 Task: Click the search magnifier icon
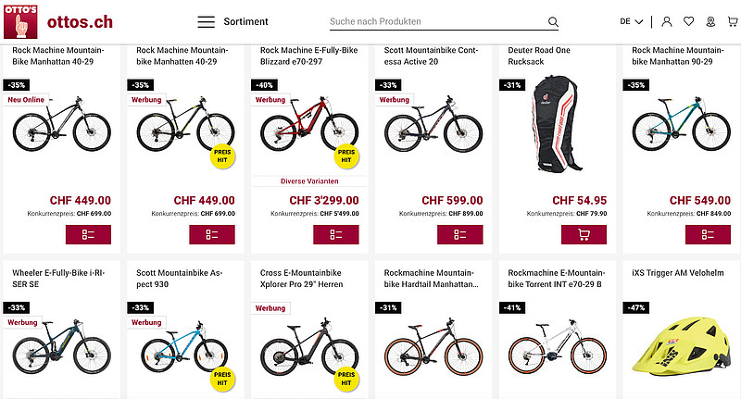tap(553, 22)
